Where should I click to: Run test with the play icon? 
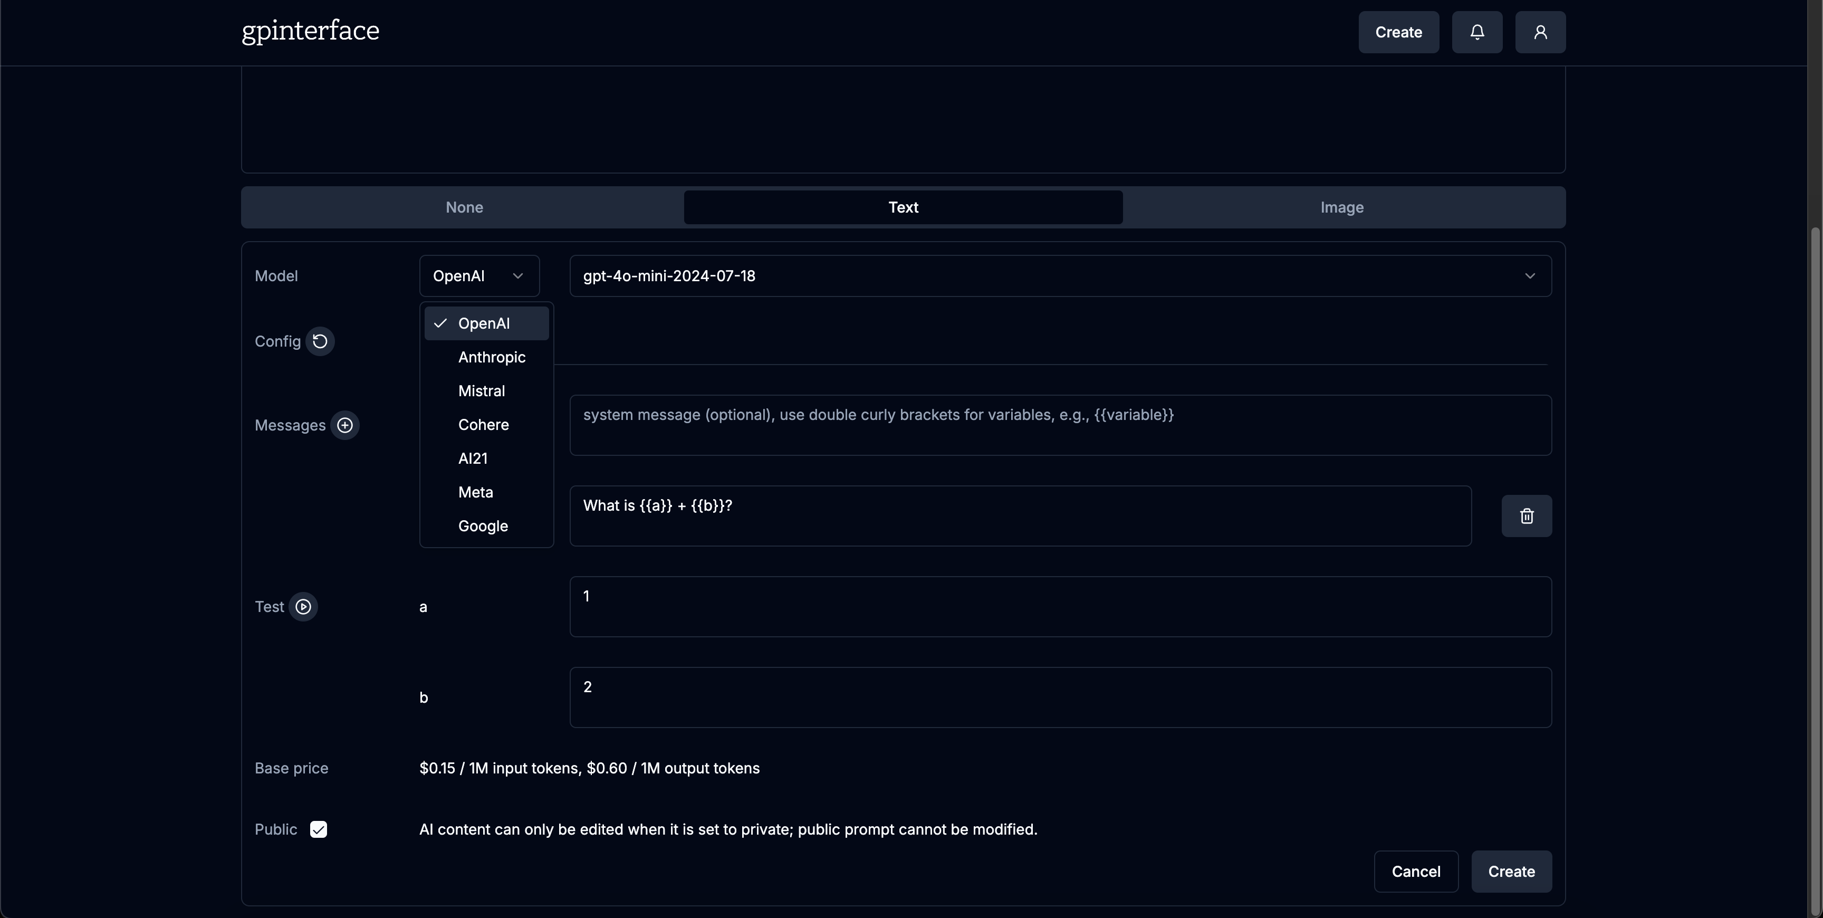click(x=303, y=607)
